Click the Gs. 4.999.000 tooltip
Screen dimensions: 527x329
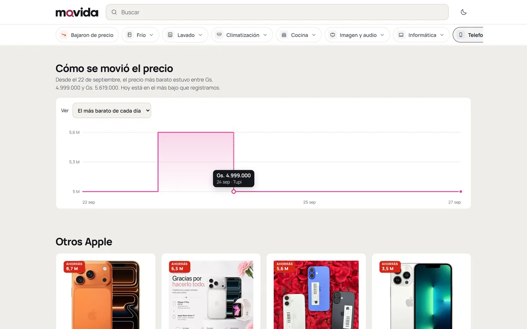[234, 178]
